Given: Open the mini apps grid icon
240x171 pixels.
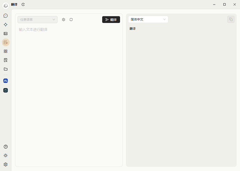Looking at the screenshot, I should coord(6,51).
